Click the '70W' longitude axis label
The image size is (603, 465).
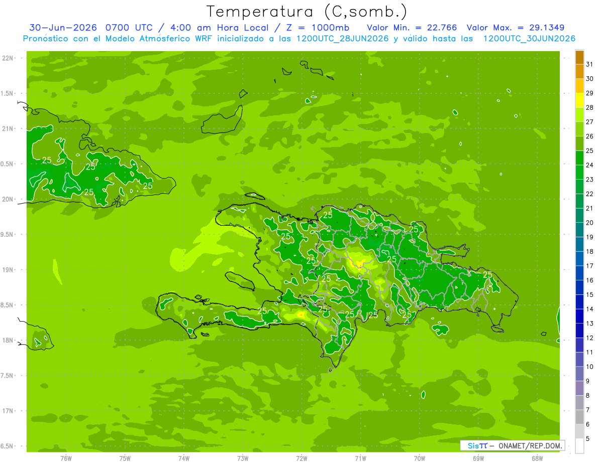(420, 458)
